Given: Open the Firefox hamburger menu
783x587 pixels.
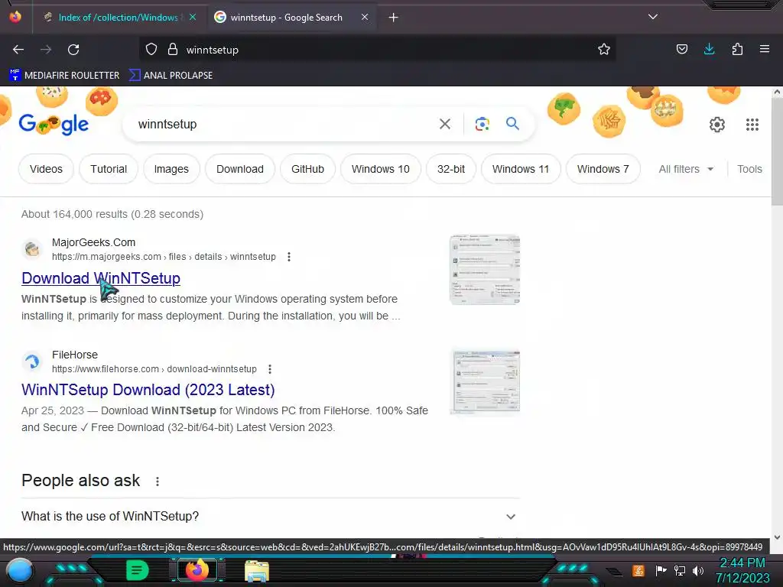Looking at the screenshot, I should pos(765,50).
